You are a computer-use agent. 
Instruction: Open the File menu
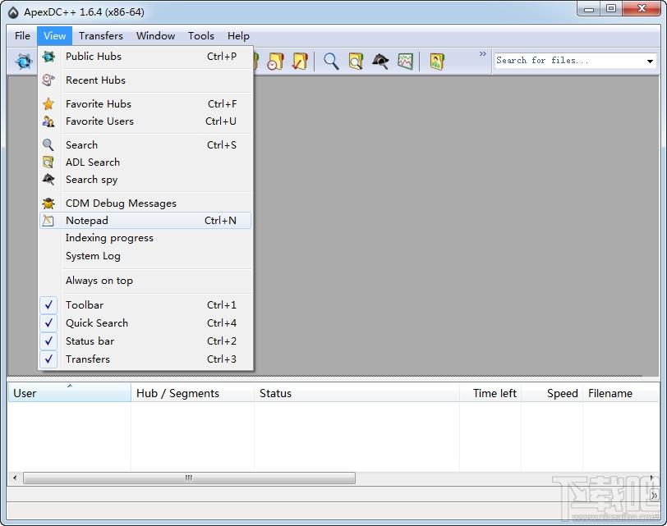22,35
